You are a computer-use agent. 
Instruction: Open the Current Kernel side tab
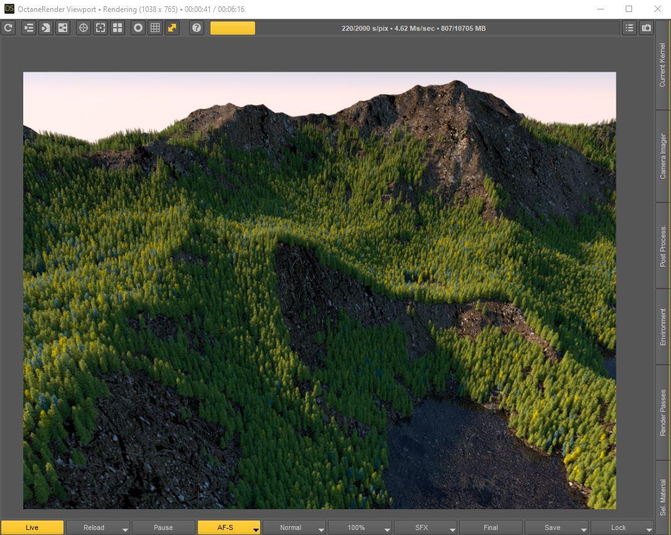(x=663, y=65)
